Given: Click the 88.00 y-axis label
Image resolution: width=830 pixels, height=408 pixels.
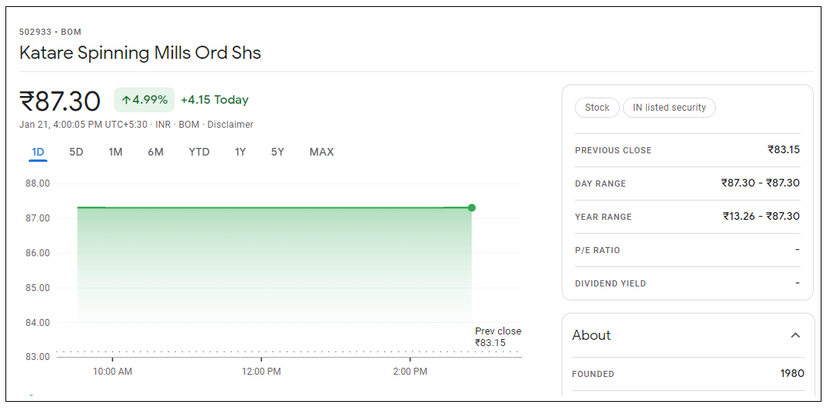Looking at the screenshot, I should [x=37, y=184].
